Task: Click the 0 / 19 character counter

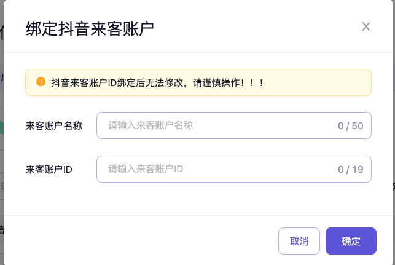Action: (351, 170)
